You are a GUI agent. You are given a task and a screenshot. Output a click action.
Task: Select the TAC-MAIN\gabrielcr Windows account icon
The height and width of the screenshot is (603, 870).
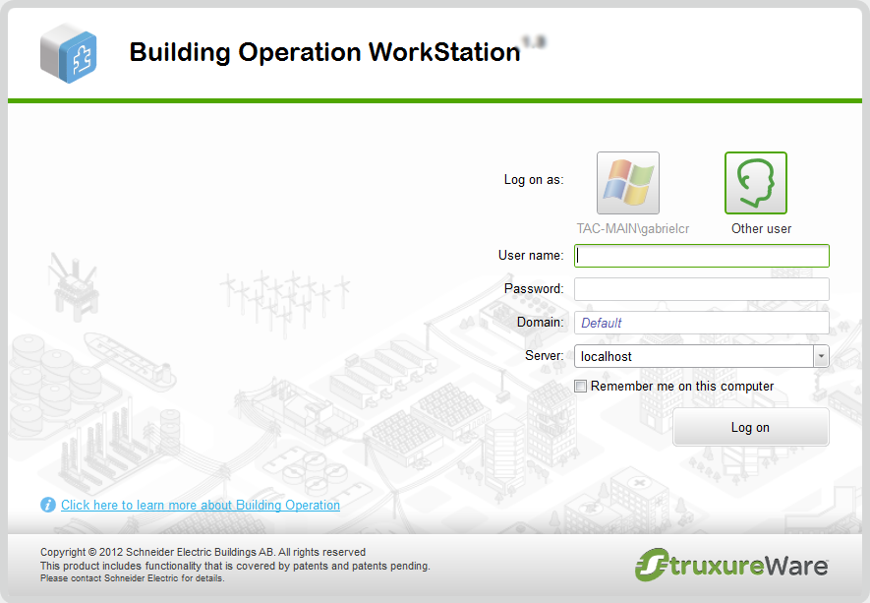point(627,182)
